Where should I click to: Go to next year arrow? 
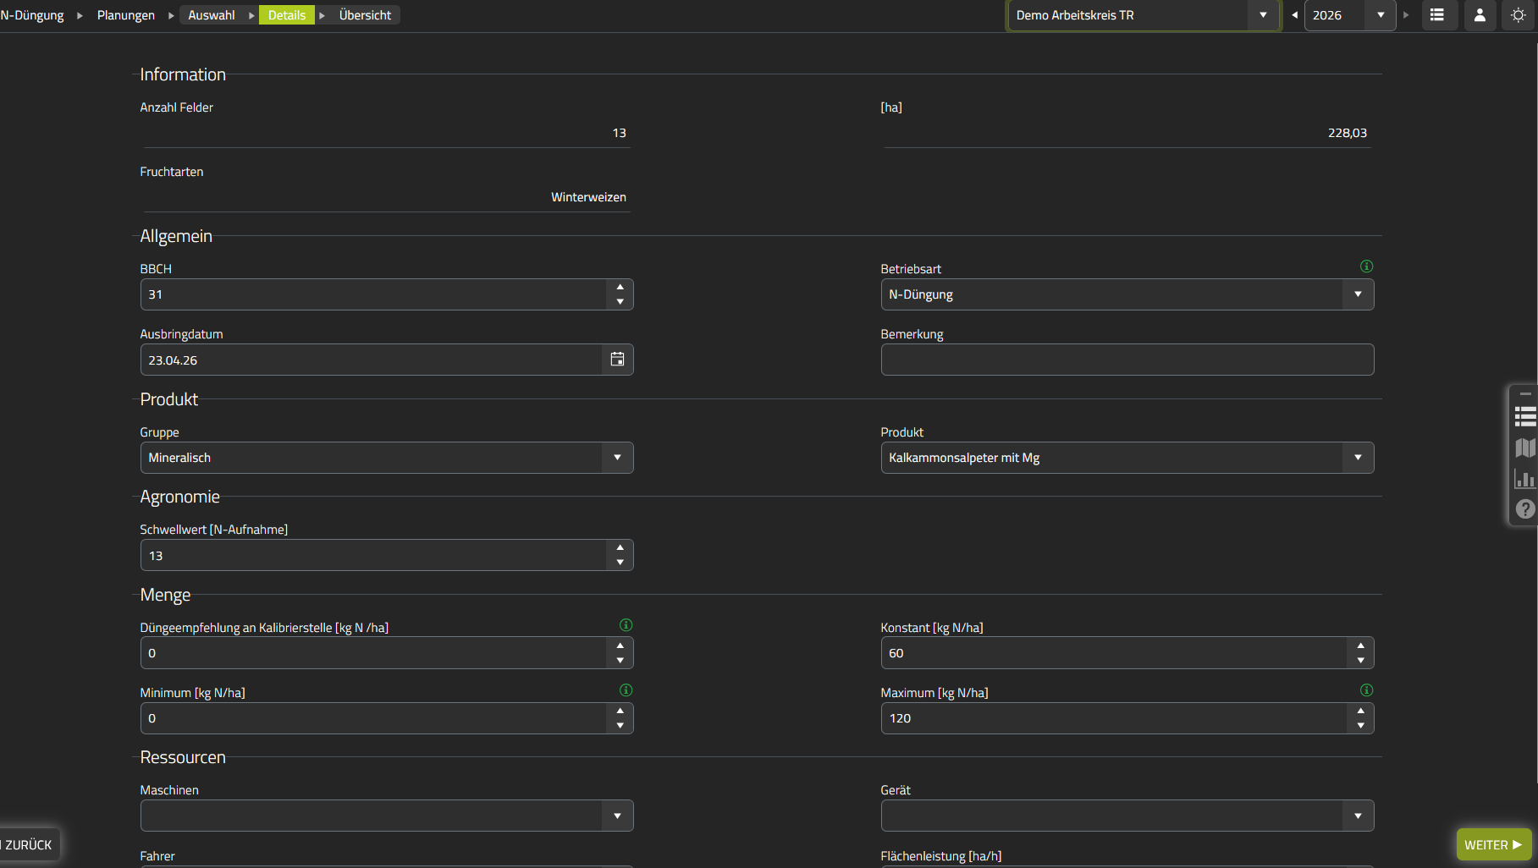(1406, 15)
